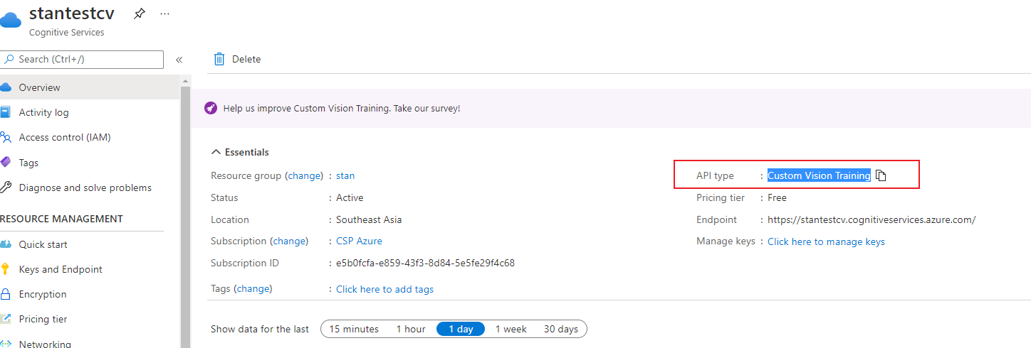Screen dimensions: 1031x348
Task: Click the Cognitive Services cloud icon
Action: point(11,19)
